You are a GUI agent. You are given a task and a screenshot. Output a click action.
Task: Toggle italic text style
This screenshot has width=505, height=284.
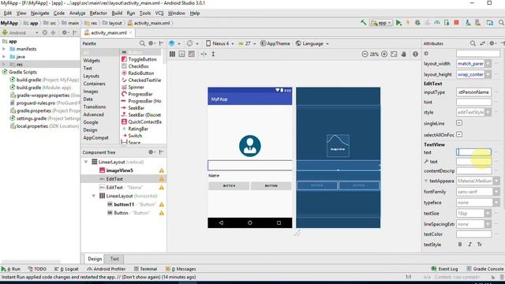pos(470,245)
